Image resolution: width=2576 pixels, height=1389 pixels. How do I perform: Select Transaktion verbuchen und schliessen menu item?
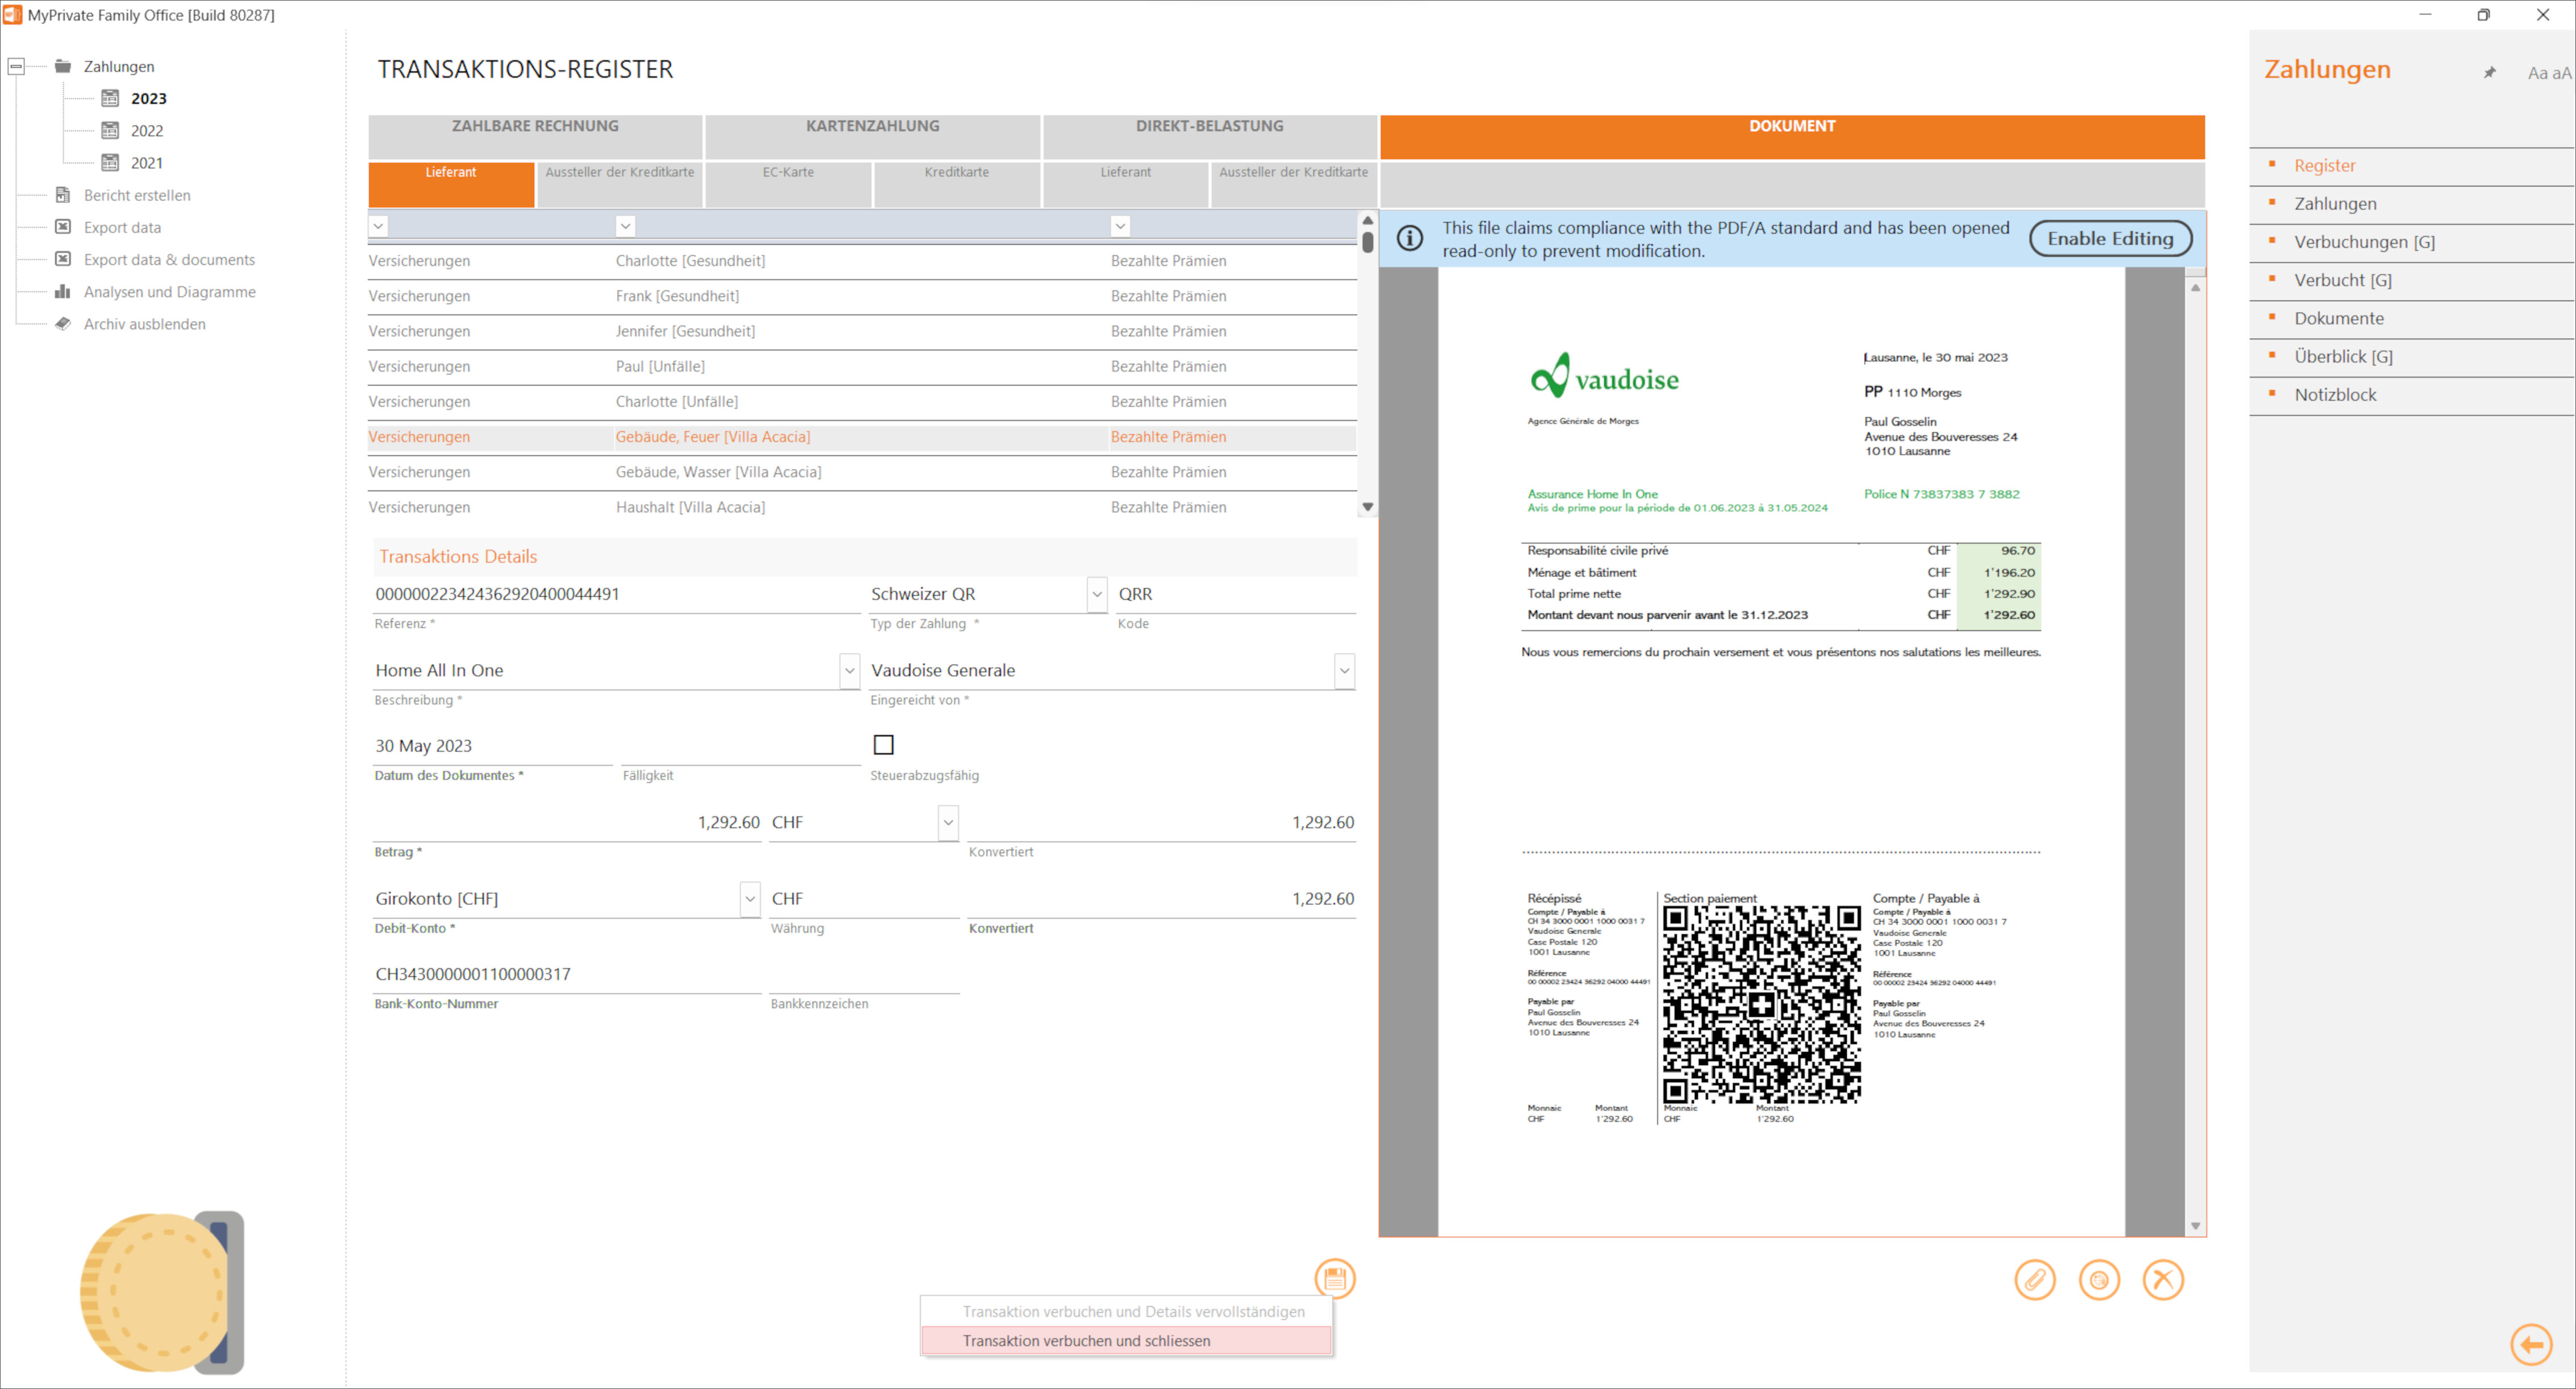(1086, 1340)
